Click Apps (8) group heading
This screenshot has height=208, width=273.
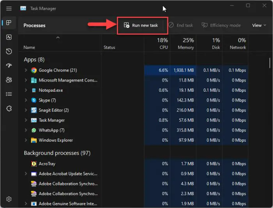(x=34, y=60)
